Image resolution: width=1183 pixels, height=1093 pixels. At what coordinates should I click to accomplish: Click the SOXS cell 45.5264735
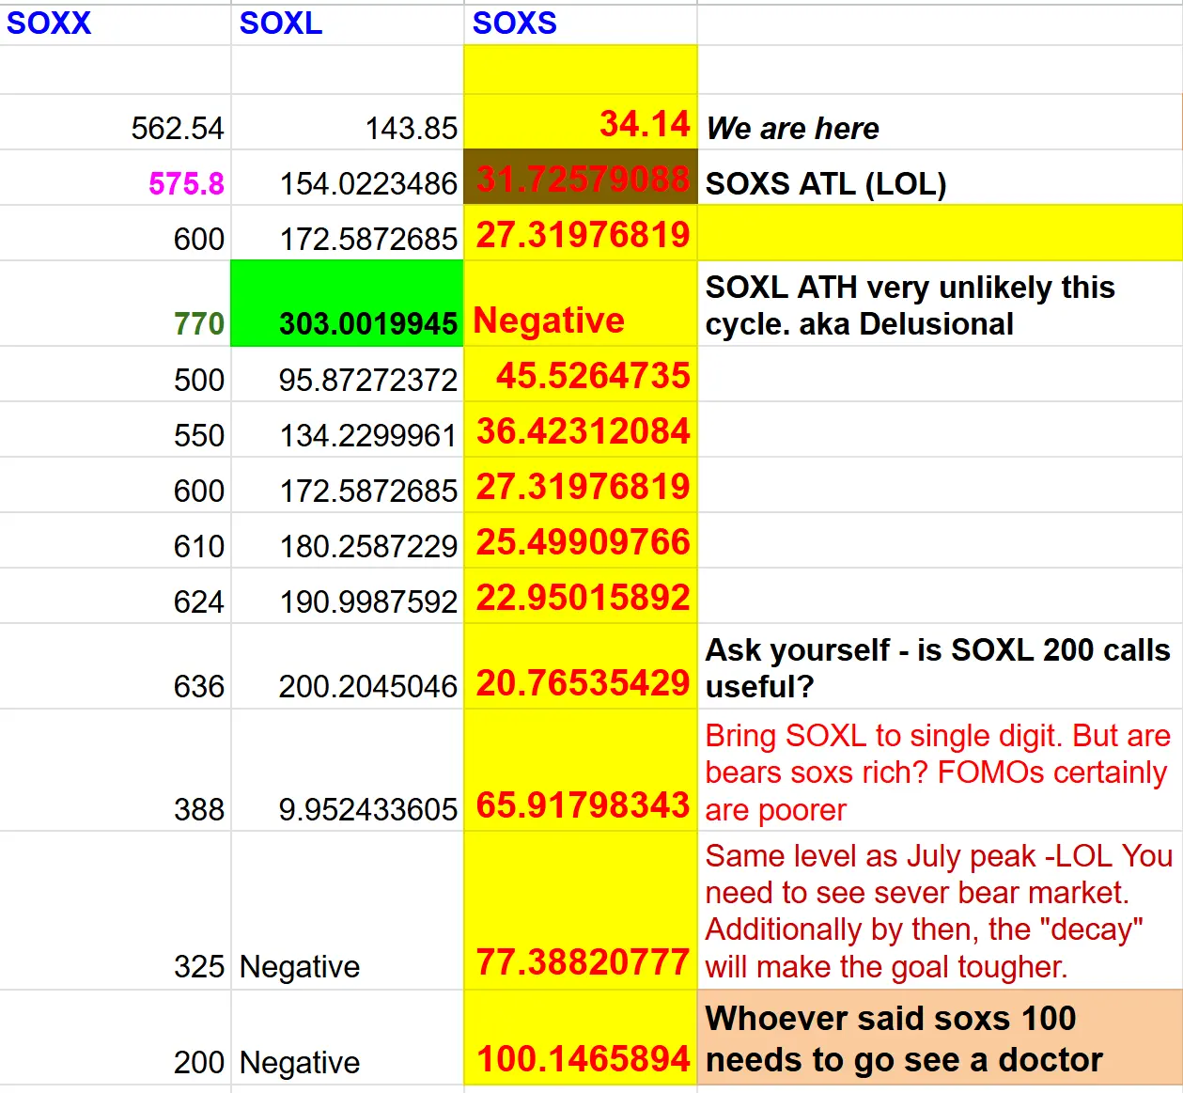581,375
